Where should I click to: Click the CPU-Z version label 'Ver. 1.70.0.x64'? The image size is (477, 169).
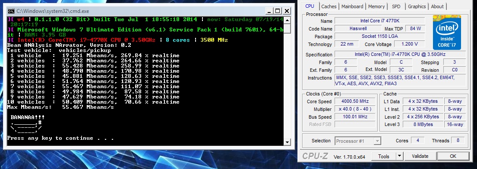349,157
